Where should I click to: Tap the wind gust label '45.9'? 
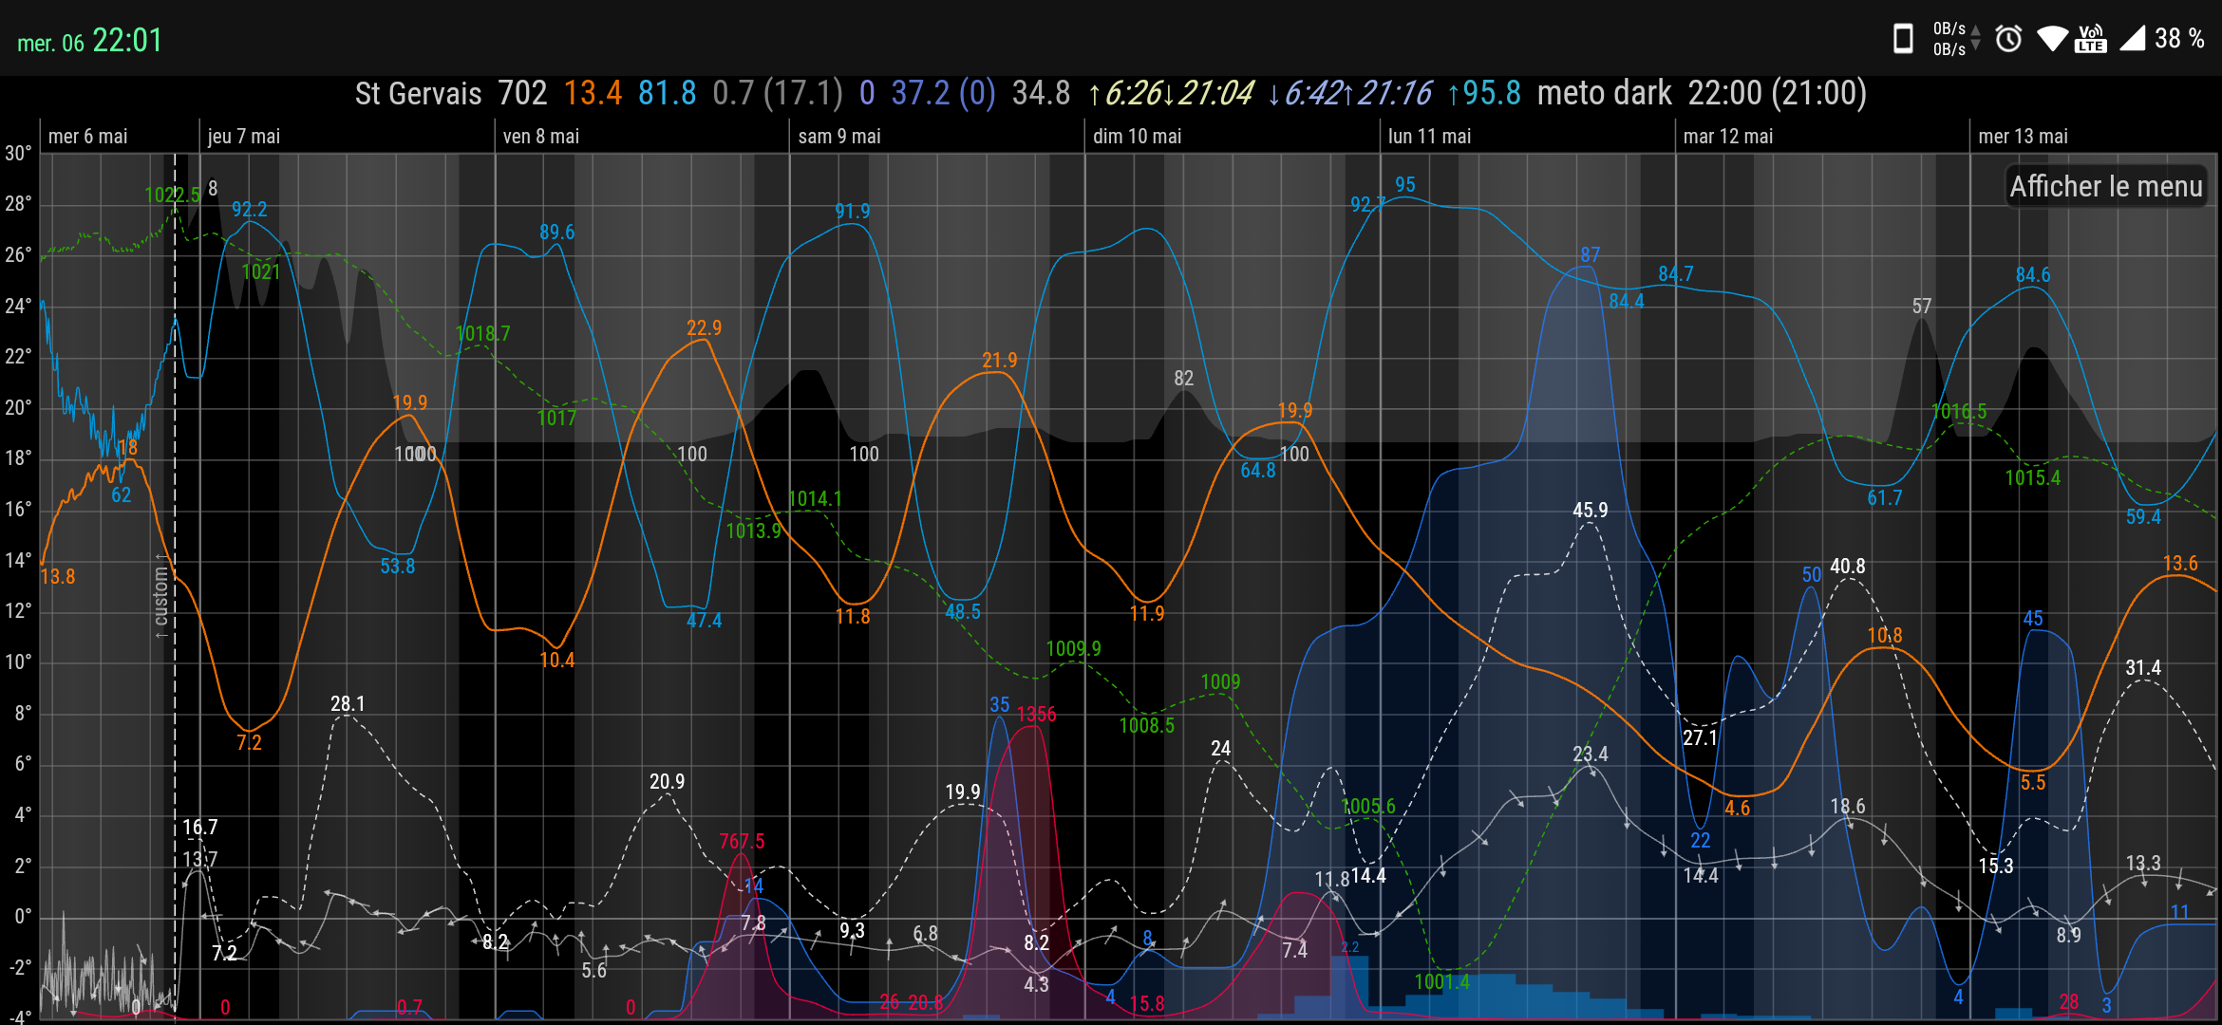pyautogui.click(x=1591, y=511)
